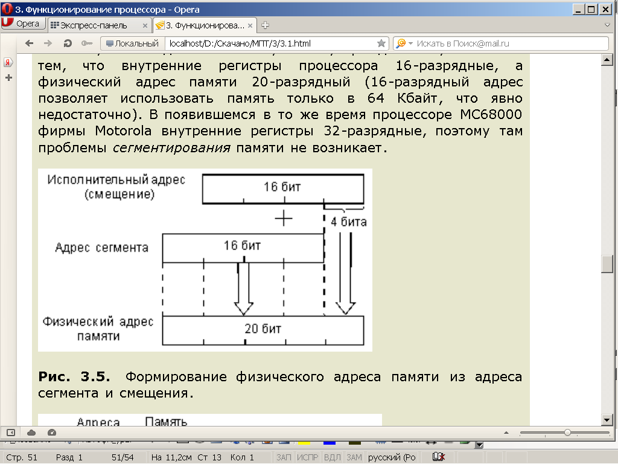
Task: Toggle the ВДЛ extend selection indicator
Action: tap(333, 457)
